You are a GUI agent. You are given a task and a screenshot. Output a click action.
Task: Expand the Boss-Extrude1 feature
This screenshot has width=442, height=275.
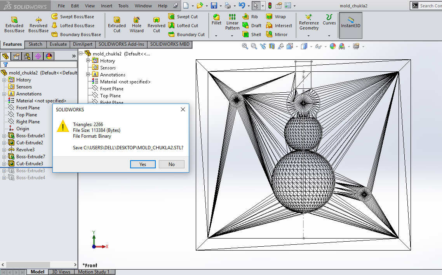point(4,136)
